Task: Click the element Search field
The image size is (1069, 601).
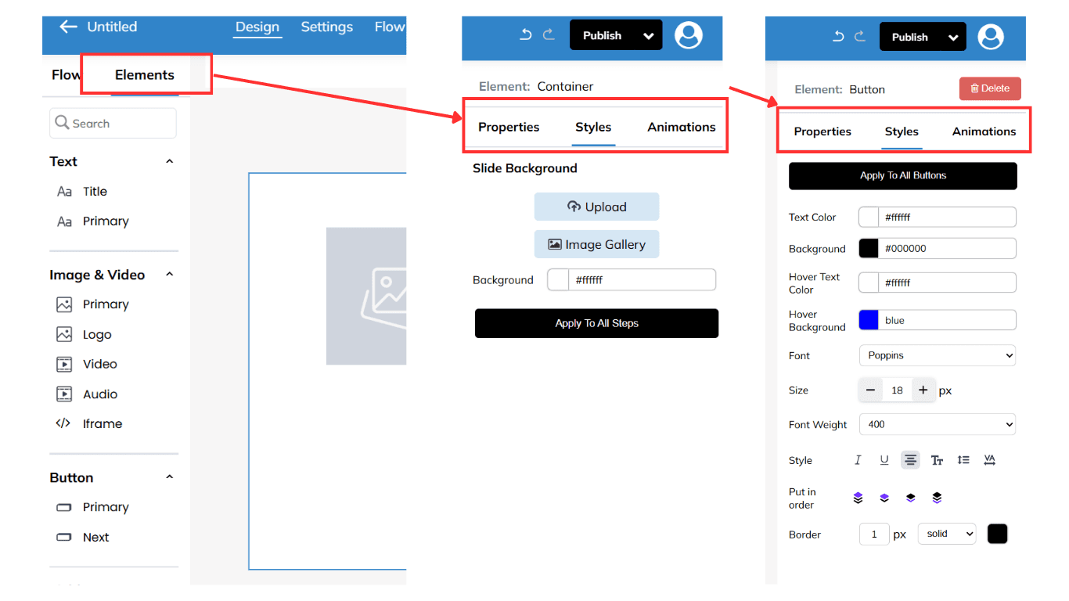Action: (x=113, y=124)
